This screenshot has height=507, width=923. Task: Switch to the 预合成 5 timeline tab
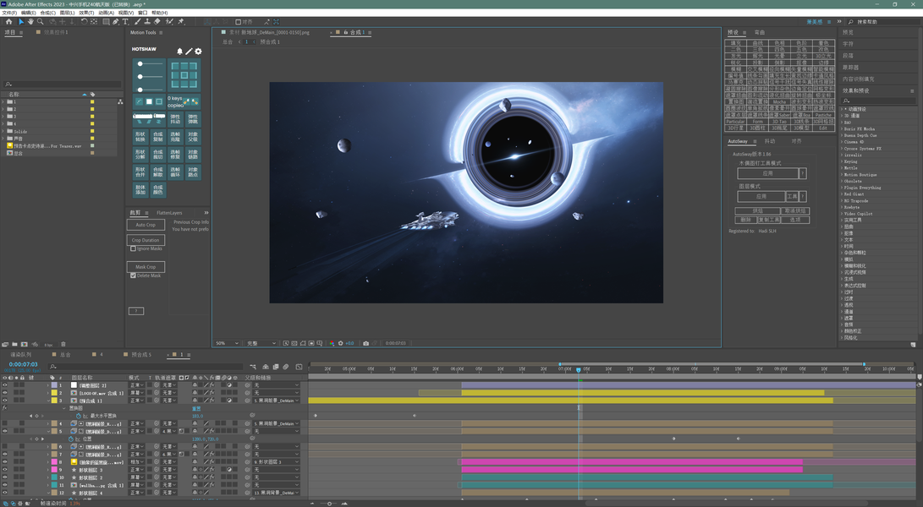click(x=141, y=355)
